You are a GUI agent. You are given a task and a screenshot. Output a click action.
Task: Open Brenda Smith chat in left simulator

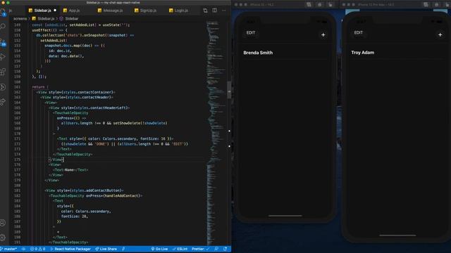tap(285, 53)
